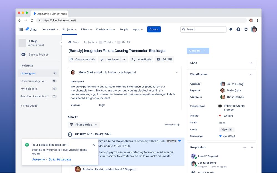Click the Critical priority arrow icon
The height and width of the screenshot is (173, 277).
pyautogui.click(x=220, y=116)
